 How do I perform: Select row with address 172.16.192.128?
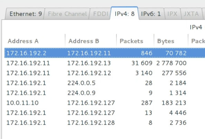click(105, 123)
